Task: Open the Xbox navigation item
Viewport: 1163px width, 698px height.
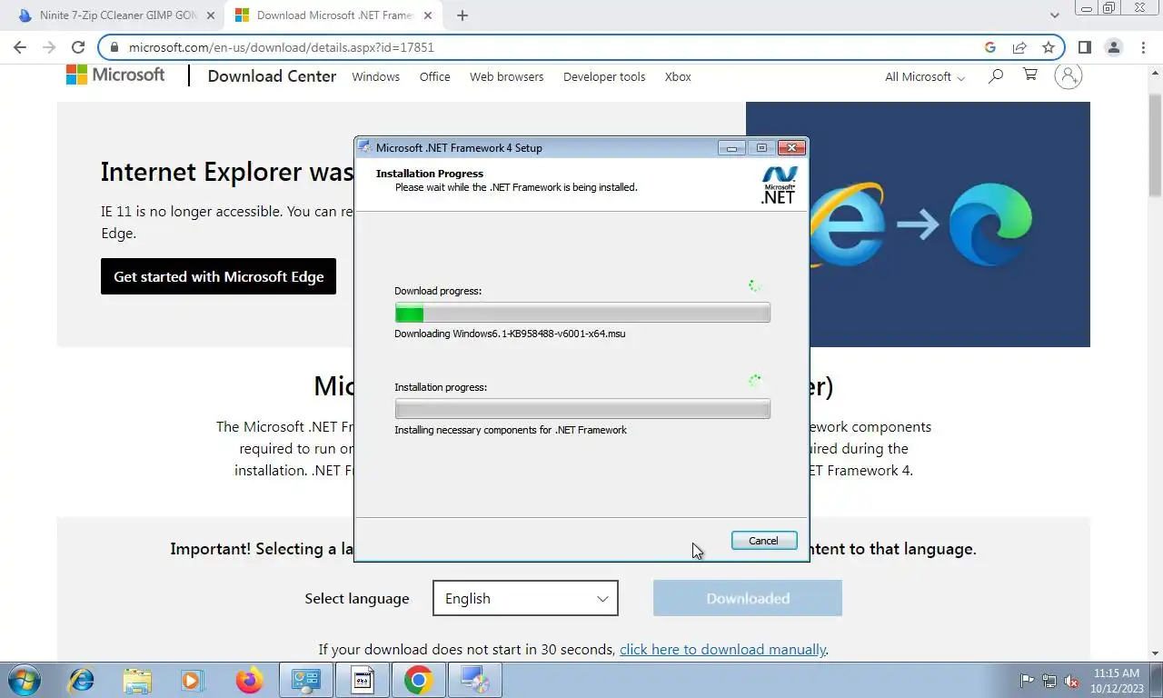Action: 678,77
